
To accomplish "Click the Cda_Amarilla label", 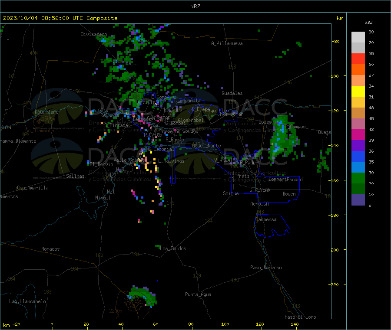I will click(33, 188).
